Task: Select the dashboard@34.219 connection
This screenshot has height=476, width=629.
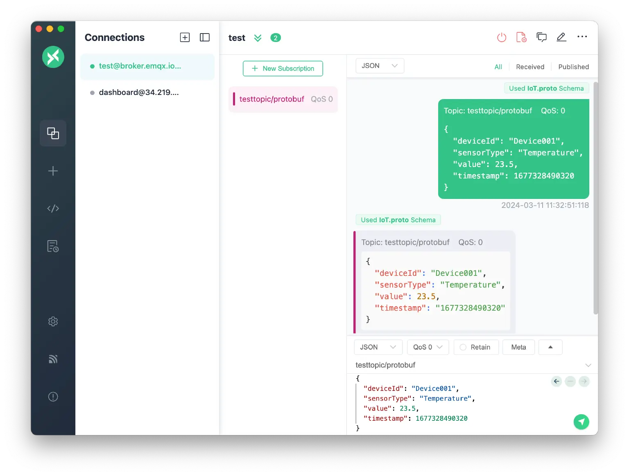Action: [x=139, y=92]
